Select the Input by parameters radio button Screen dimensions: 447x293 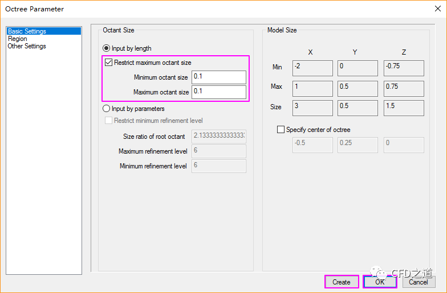[106, 109]
